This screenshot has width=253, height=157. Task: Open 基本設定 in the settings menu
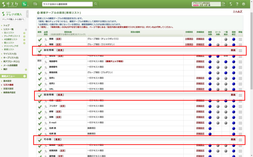pyautogui.click(x=7, y=81)
